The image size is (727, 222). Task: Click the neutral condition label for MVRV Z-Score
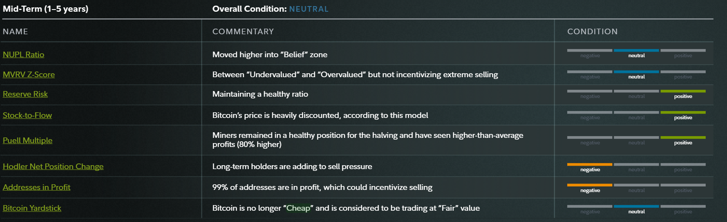[636, 77]
